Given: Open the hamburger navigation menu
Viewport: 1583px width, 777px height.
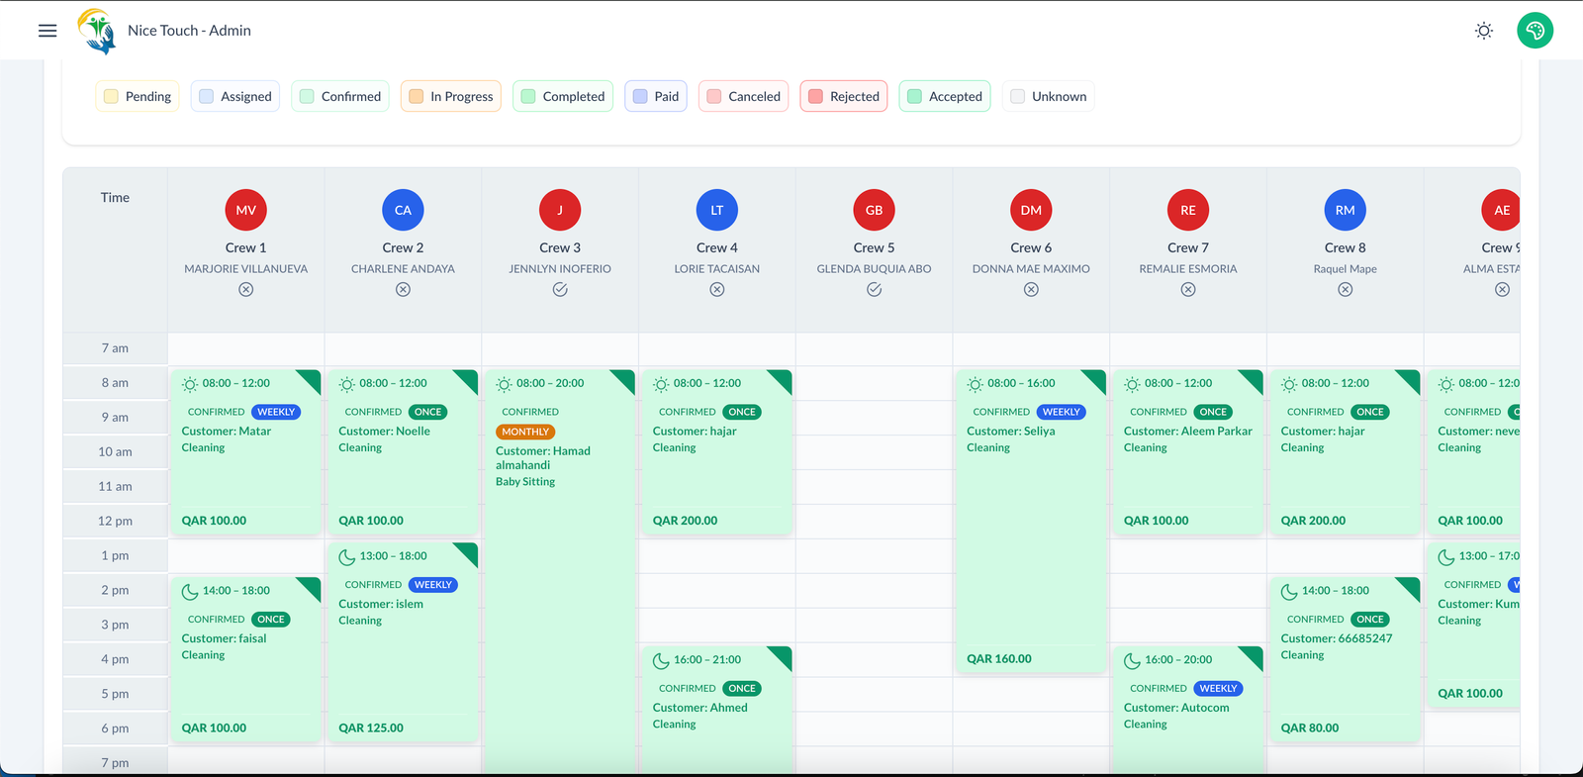Looking at the screenshot, I should tap(47, 31).
